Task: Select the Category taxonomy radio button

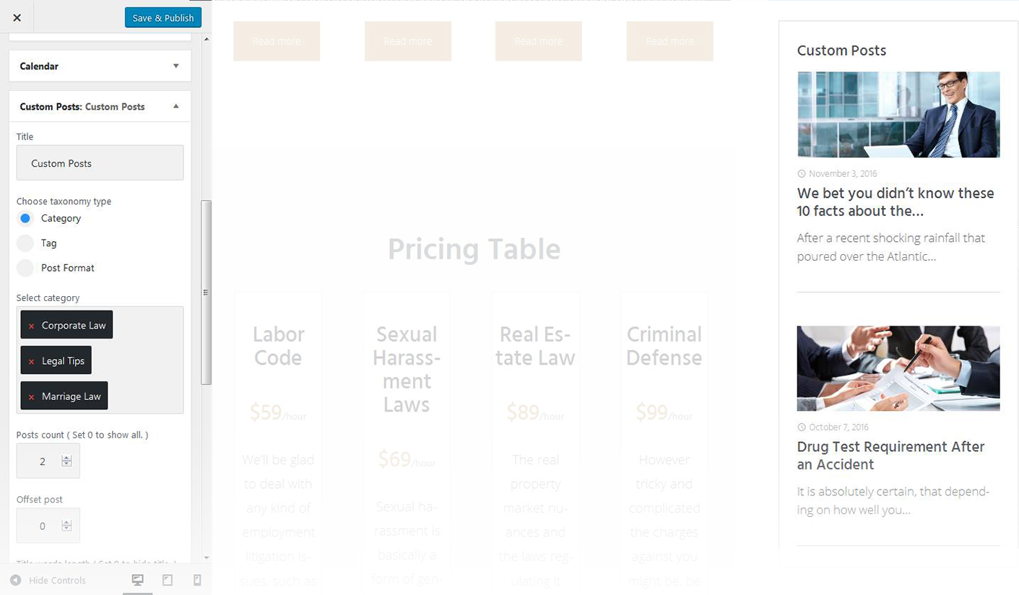Action: click(25, 218)
